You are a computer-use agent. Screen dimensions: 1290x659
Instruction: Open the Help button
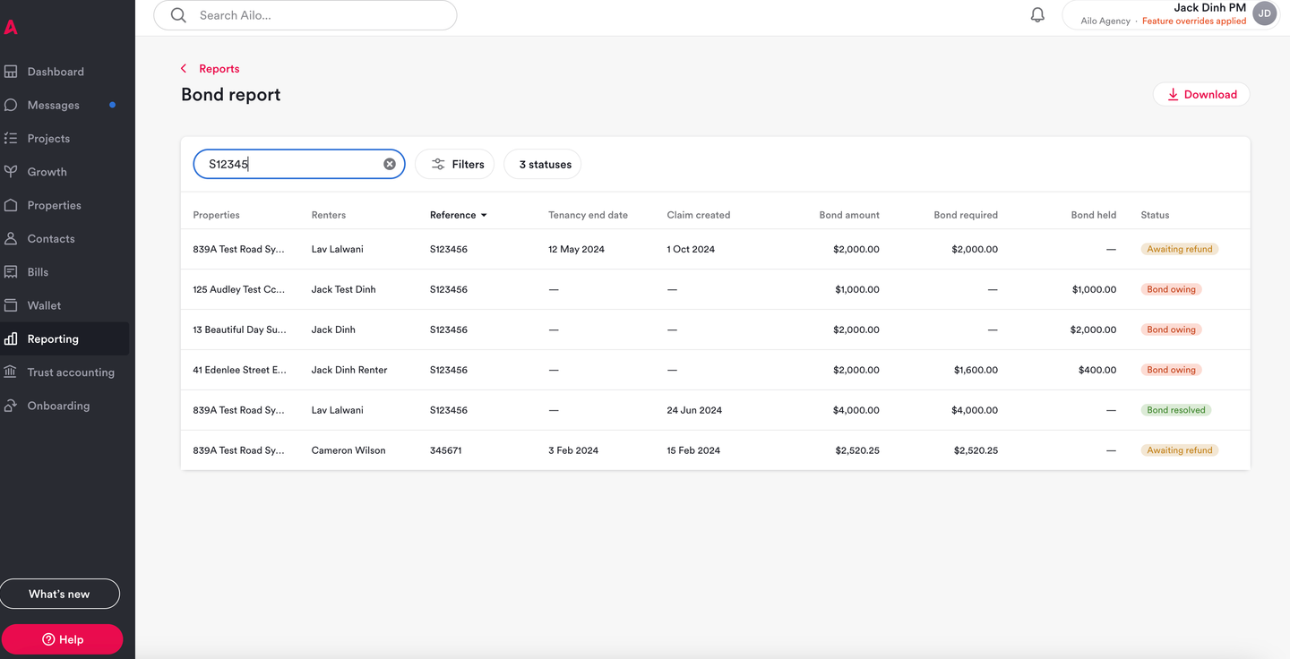[62, 639]
